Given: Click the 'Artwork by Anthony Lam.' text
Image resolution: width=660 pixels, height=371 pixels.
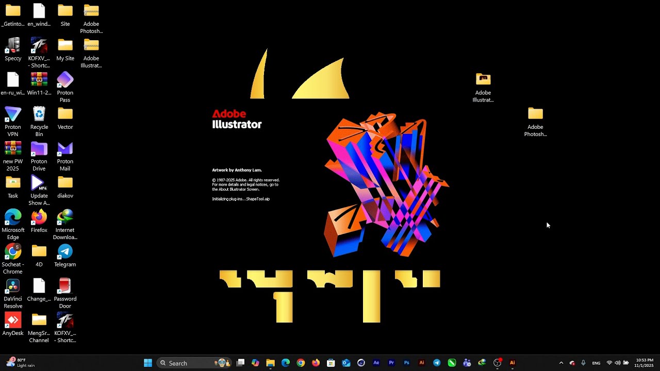Looking at the screenshot, I should (x=237, y=170).
